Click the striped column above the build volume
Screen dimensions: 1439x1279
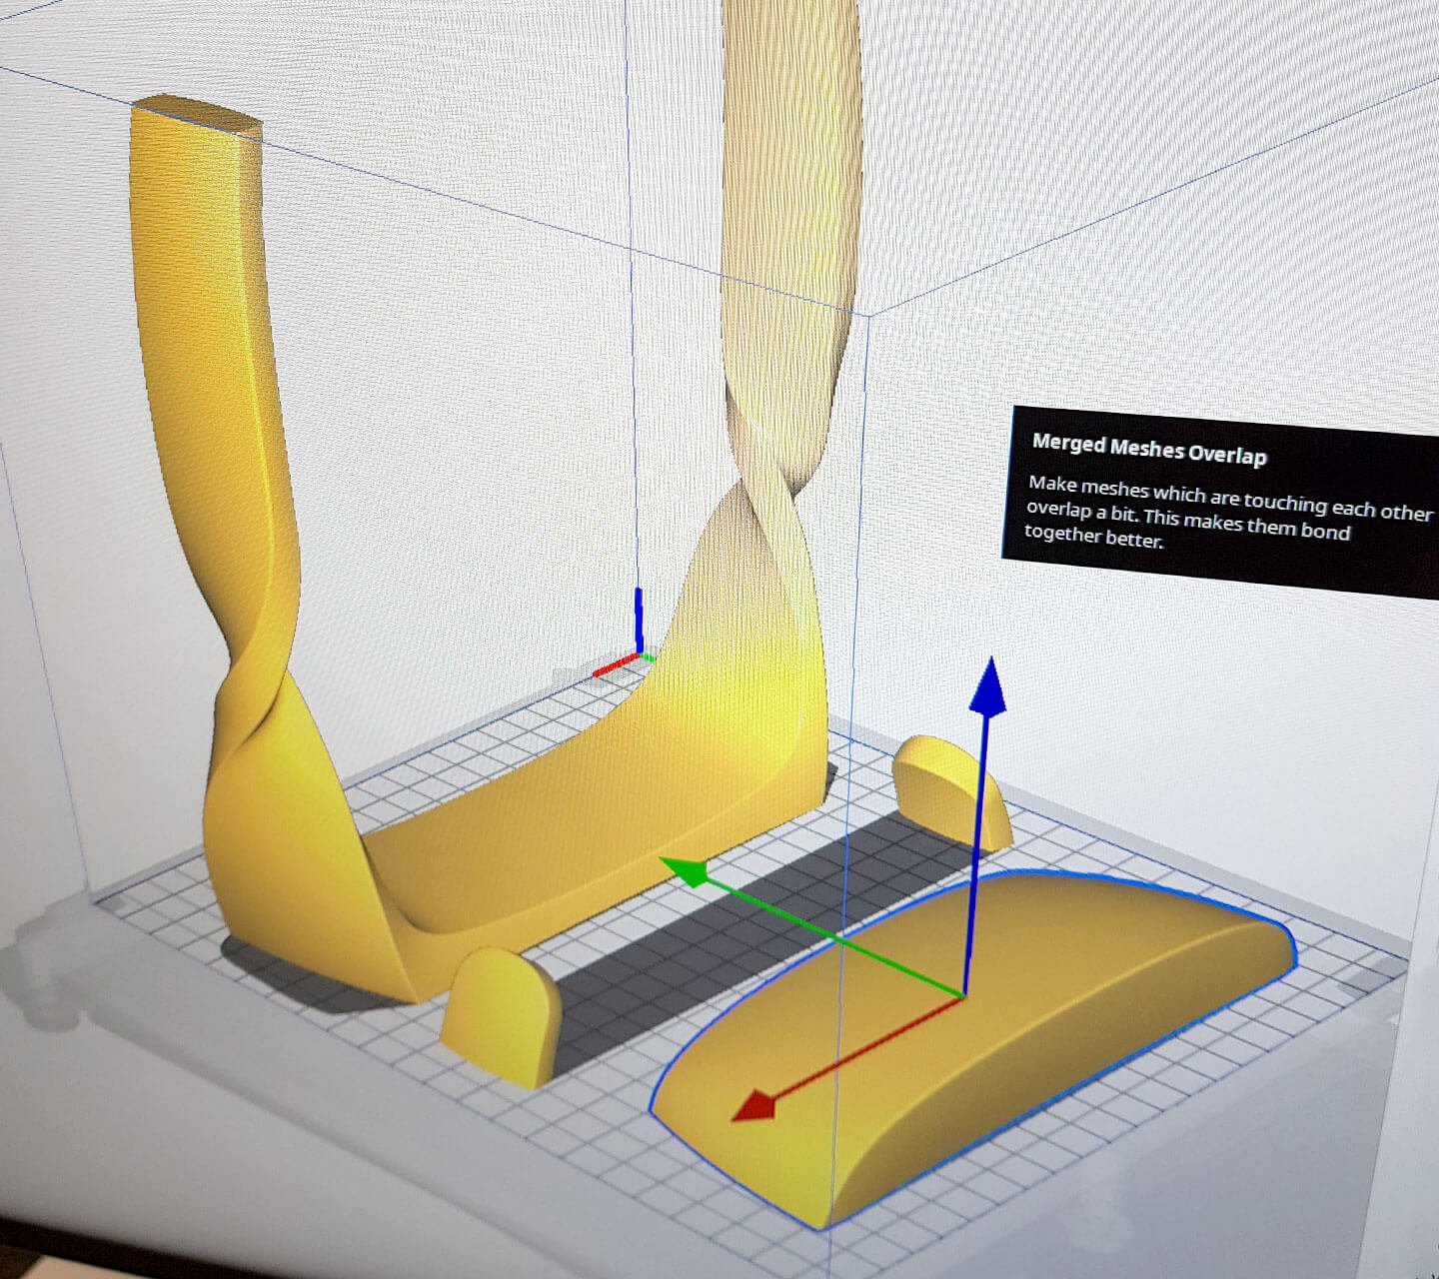click(x=789, y=150)
